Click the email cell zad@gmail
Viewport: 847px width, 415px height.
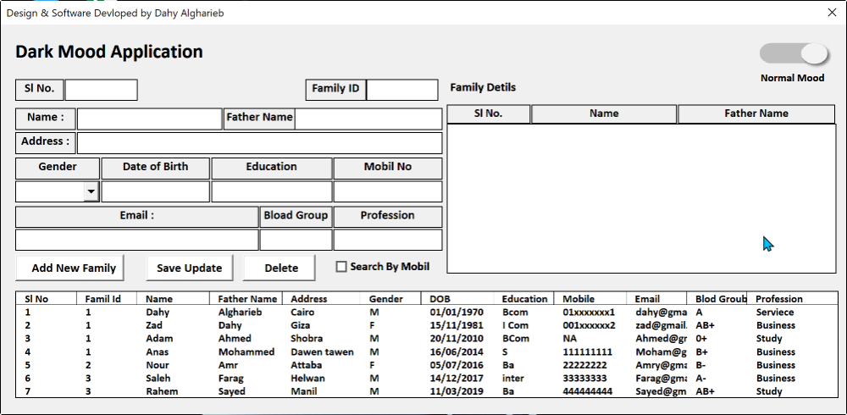click(662, 325)
